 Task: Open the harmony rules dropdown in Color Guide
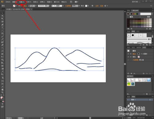tap(152, 14)
